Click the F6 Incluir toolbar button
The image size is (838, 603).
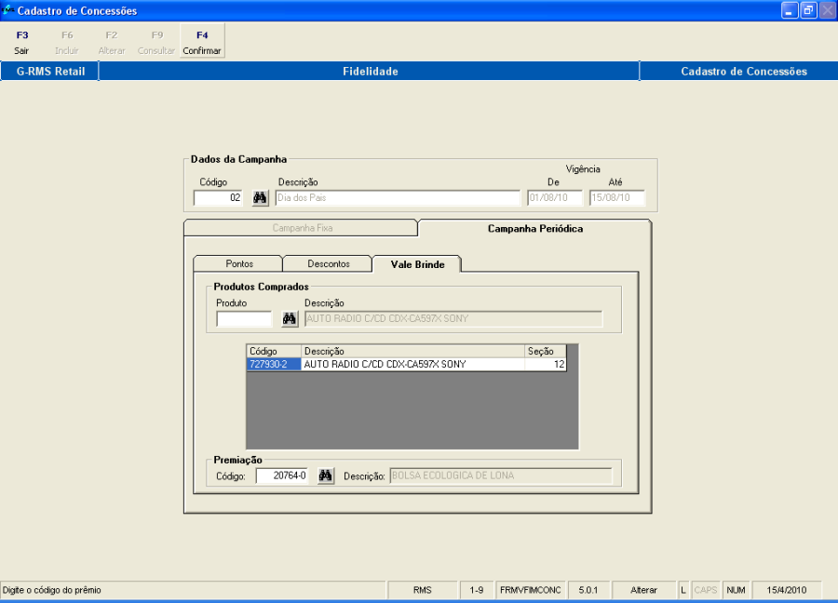(67, 42)
